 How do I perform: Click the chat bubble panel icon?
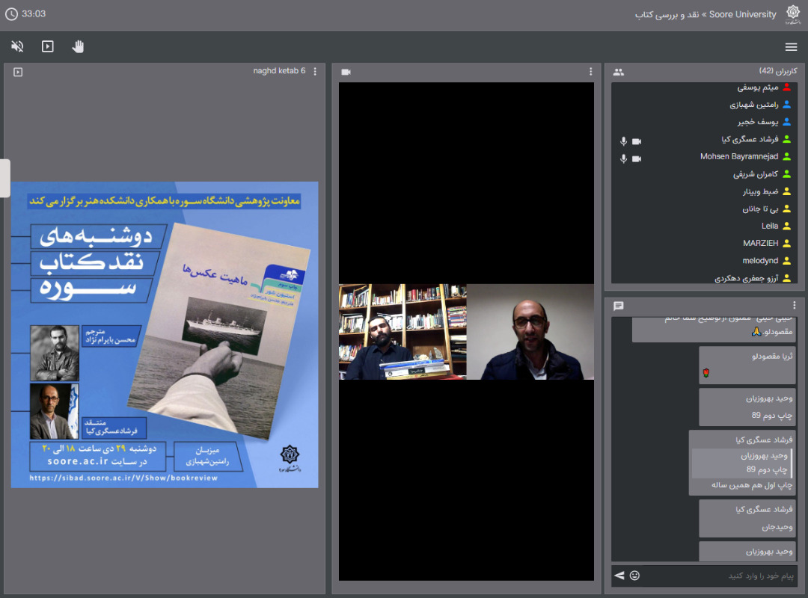619,306
